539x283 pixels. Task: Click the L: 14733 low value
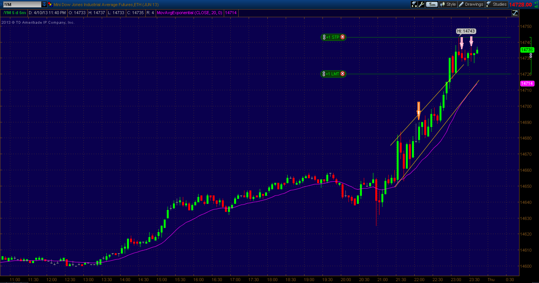coord(117,13)
